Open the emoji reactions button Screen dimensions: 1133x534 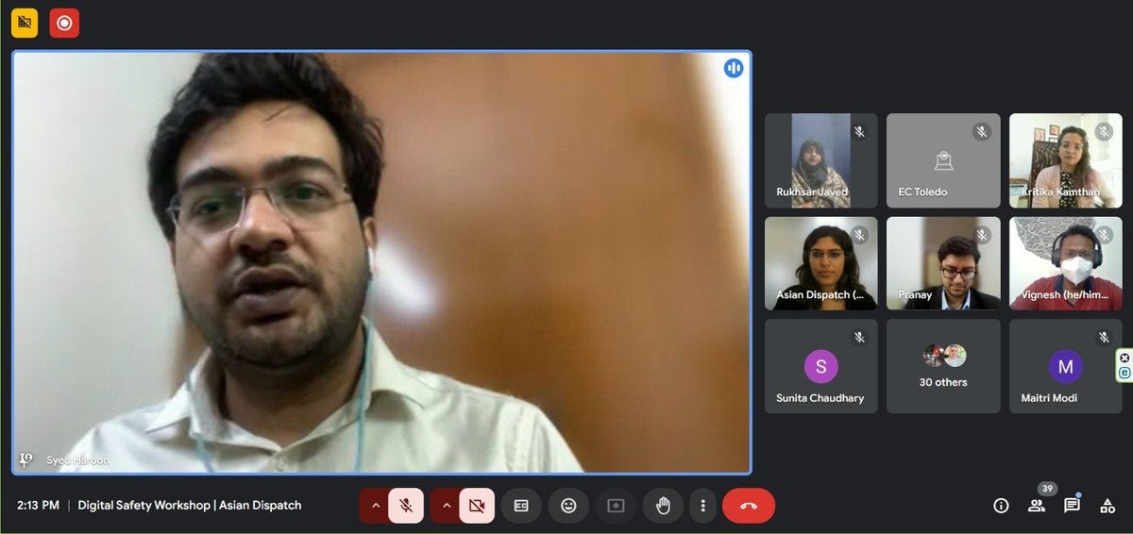click(x=568, y=506)
